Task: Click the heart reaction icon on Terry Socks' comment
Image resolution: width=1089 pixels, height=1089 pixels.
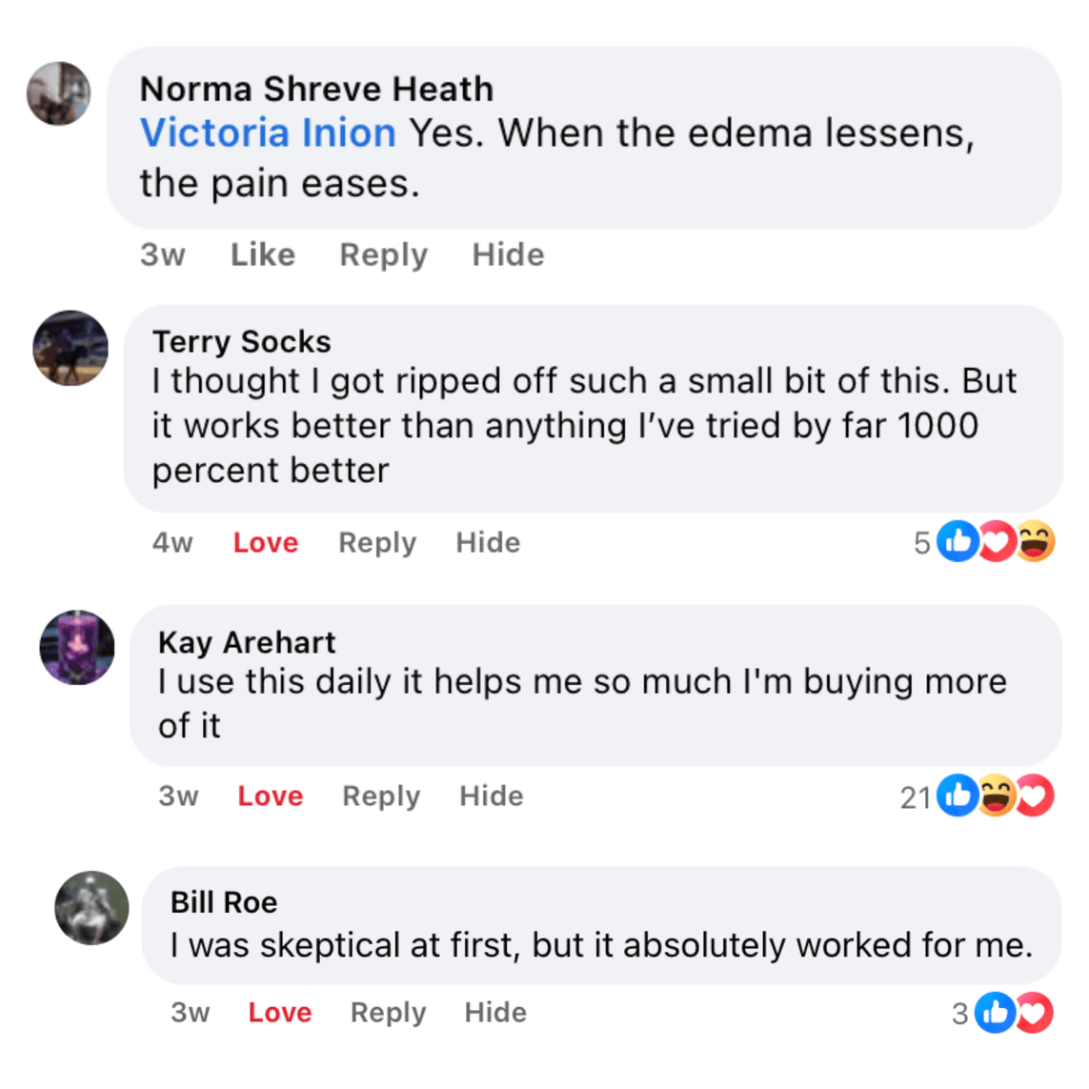Action: [997, 542]
